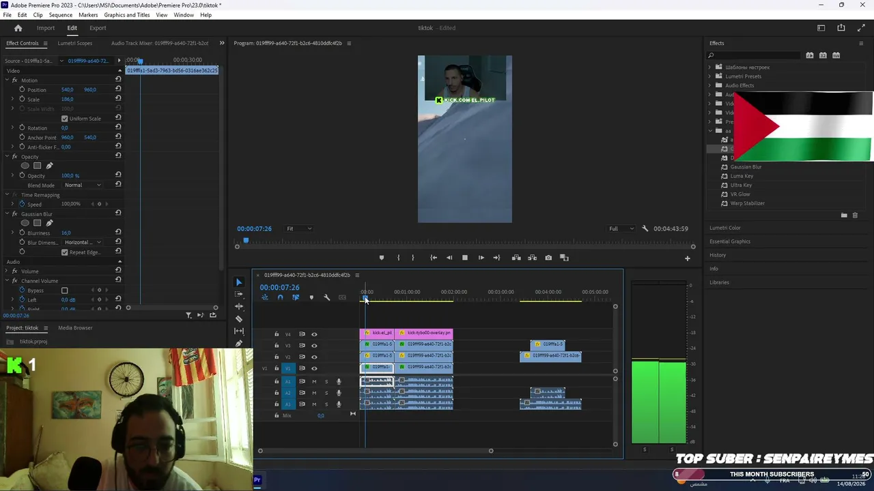Open the Graphics and Titles menu
The image size is (874, 491).
[x=127, y=15]
